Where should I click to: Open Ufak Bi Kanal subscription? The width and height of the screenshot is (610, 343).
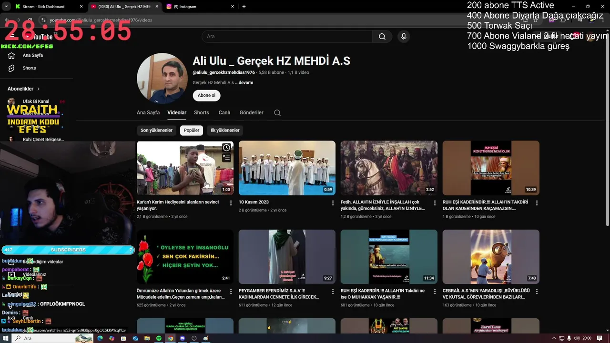(x=36, y=101)
